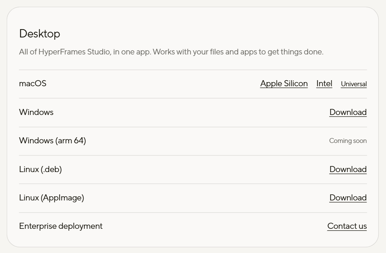Click the 'Linux (.deb)' label
Viewport: 386px width, 253px height.
41,169
